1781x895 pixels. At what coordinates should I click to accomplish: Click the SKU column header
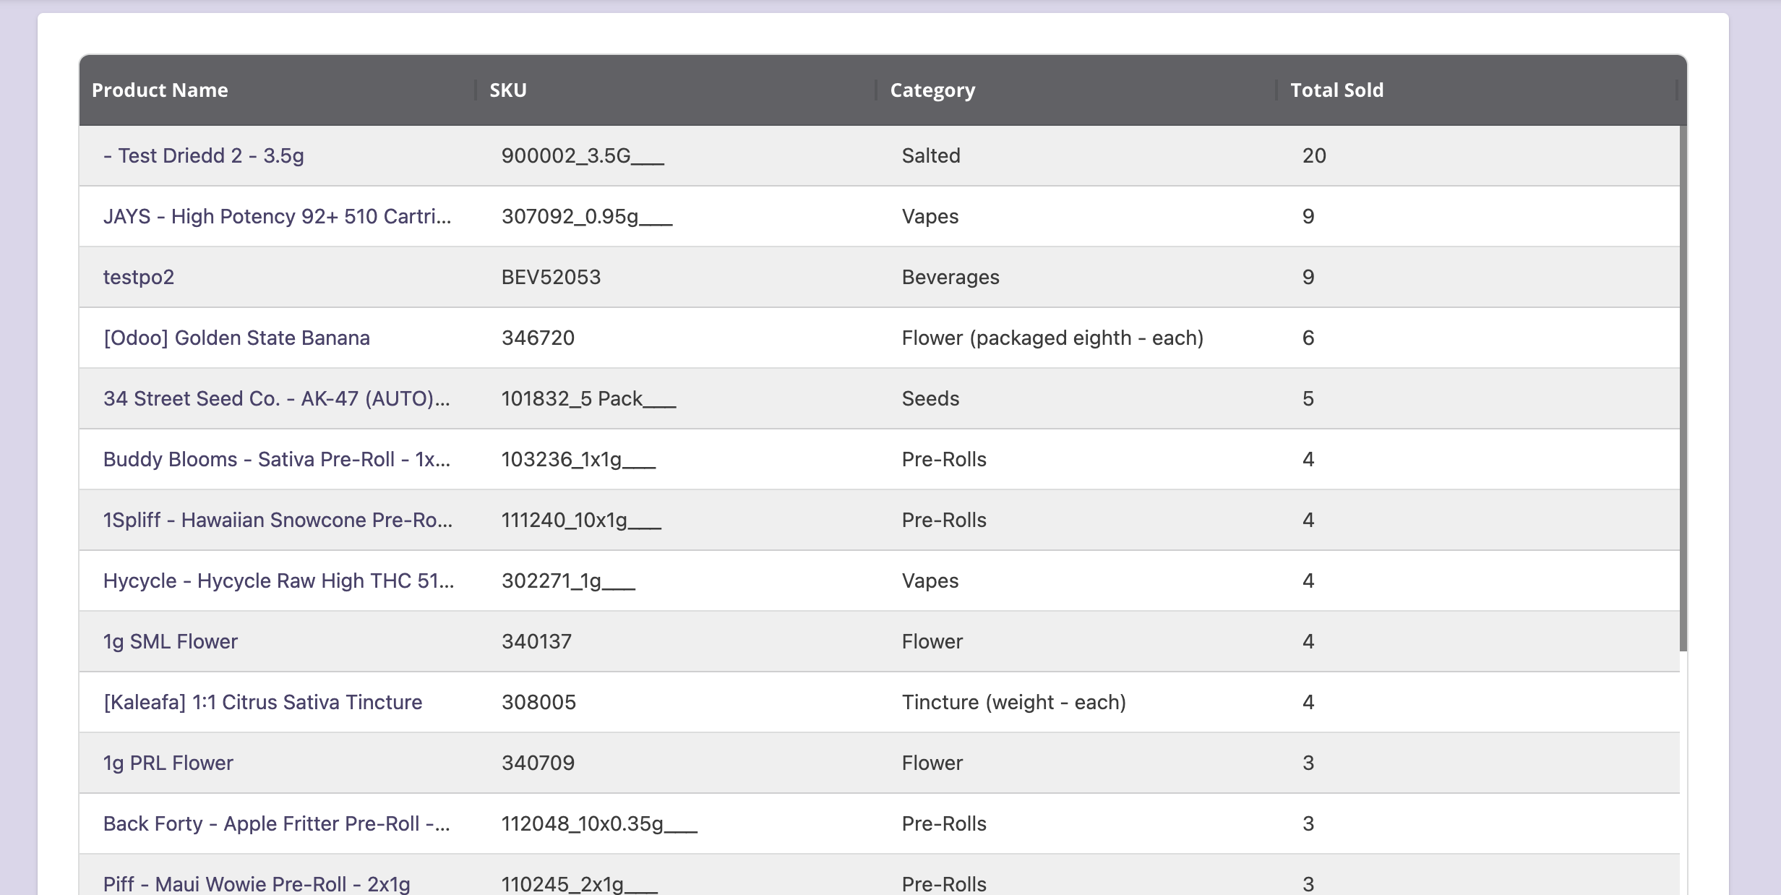coord(507,90)
